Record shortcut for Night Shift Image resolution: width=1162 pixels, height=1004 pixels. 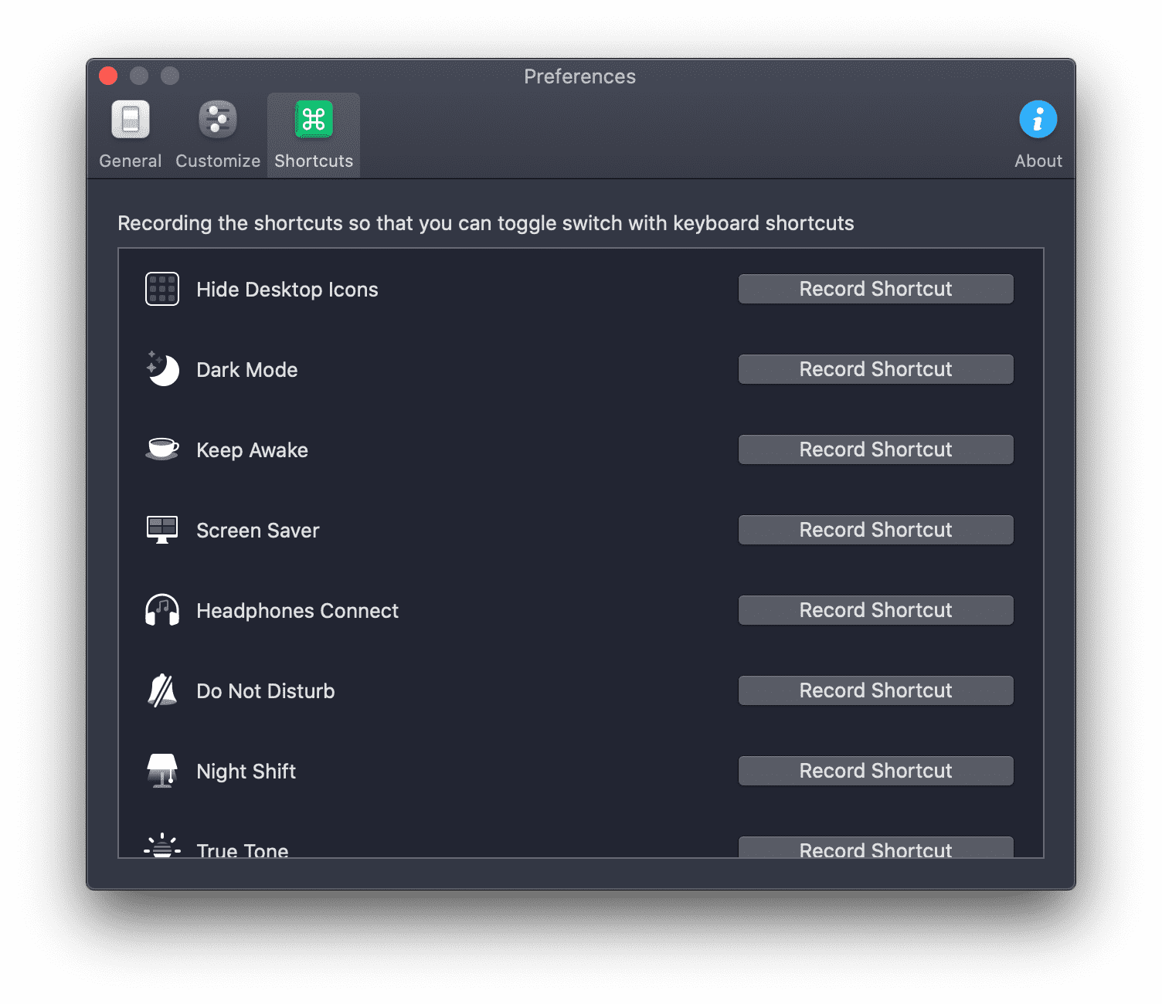coord(875,771)
